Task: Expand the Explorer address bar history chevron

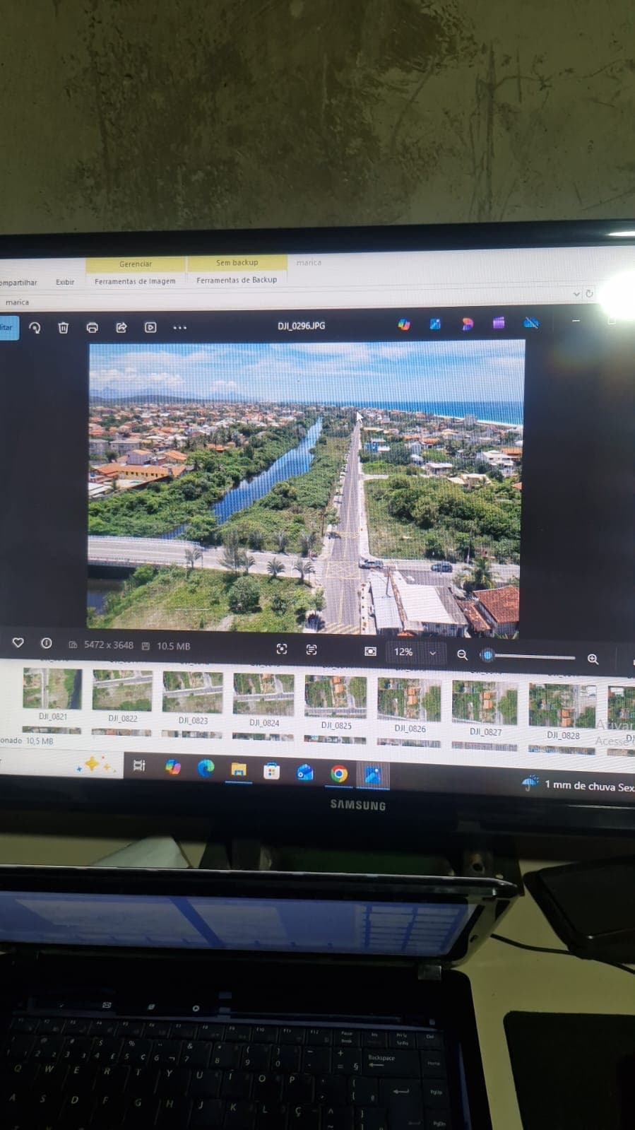Action: pyautogui.click(x=576, y=294)
